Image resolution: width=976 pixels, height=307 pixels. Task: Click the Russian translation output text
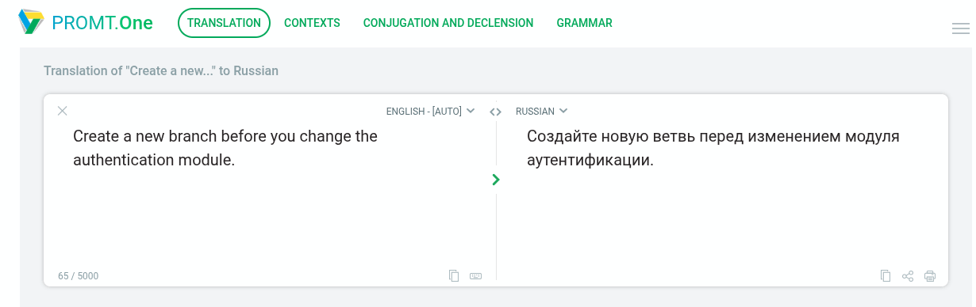(x=713, y=148)
